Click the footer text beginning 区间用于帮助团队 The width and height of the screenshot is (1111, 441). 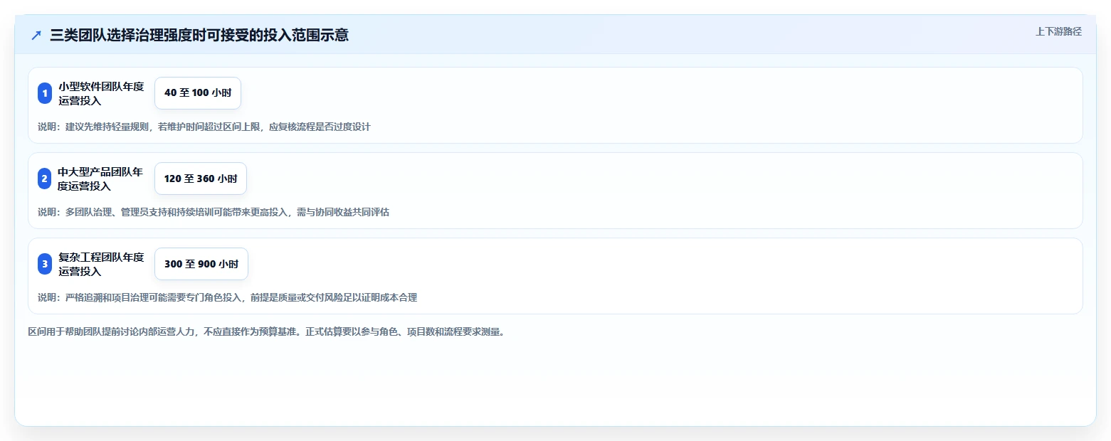coord(266,331)
